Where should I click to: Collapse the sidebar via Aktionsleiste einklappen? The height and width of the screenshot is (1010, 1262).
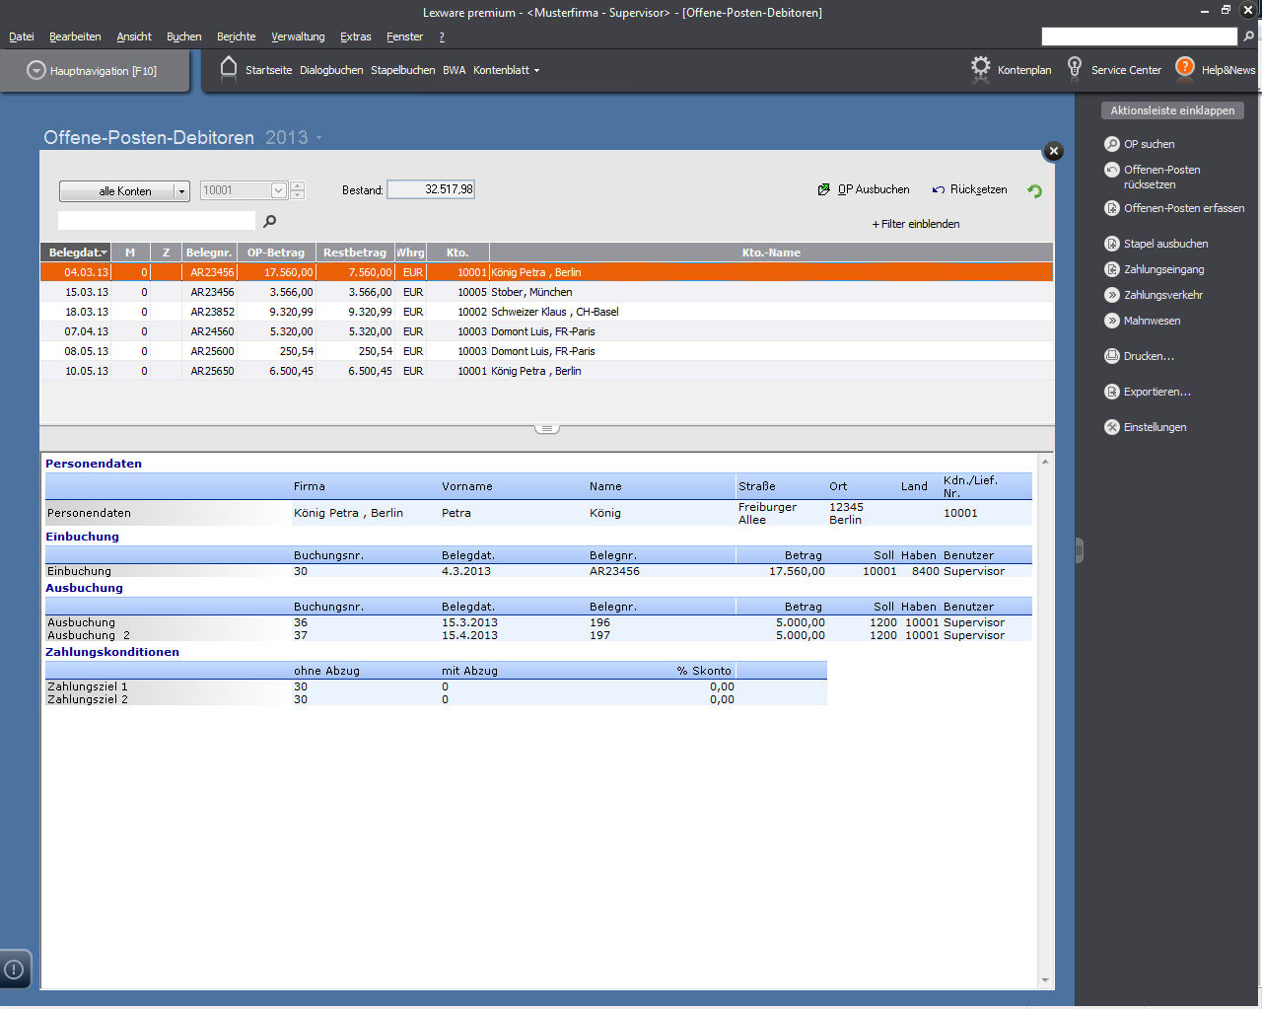(1172, 110)
